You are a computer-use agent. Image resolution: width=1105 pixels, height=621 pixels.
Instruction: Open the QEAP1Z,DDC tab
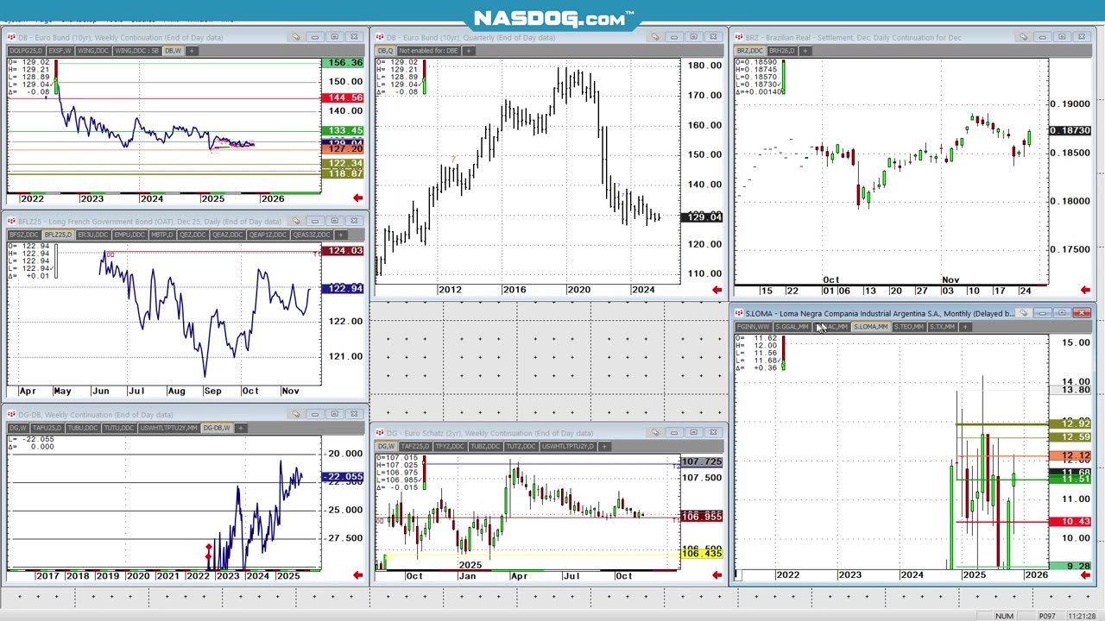click(x=267, y=235)
